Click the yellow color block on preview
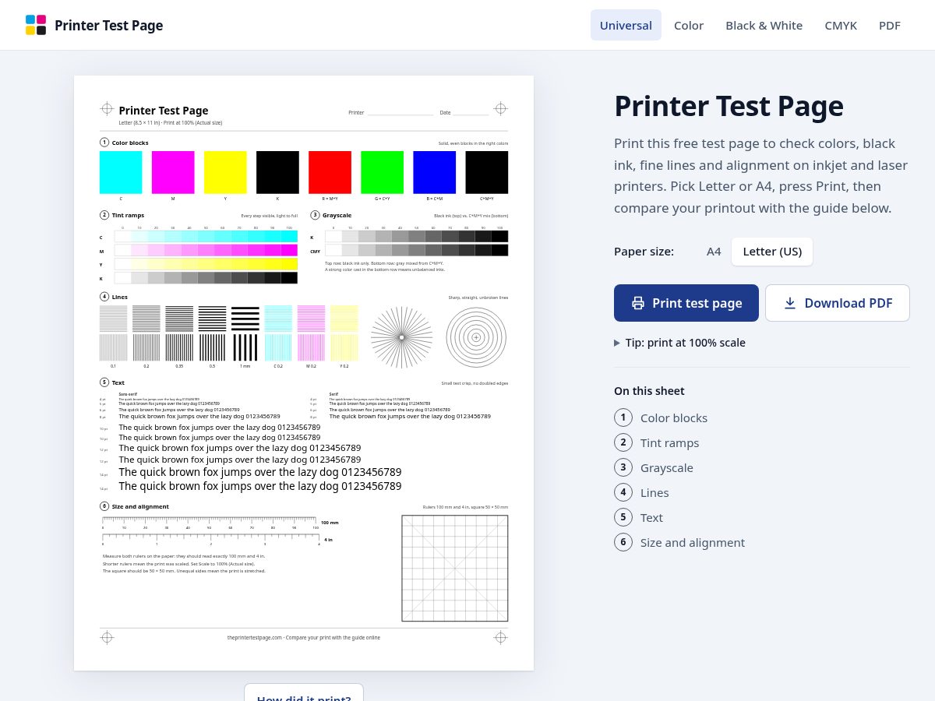 coord(225,172)
